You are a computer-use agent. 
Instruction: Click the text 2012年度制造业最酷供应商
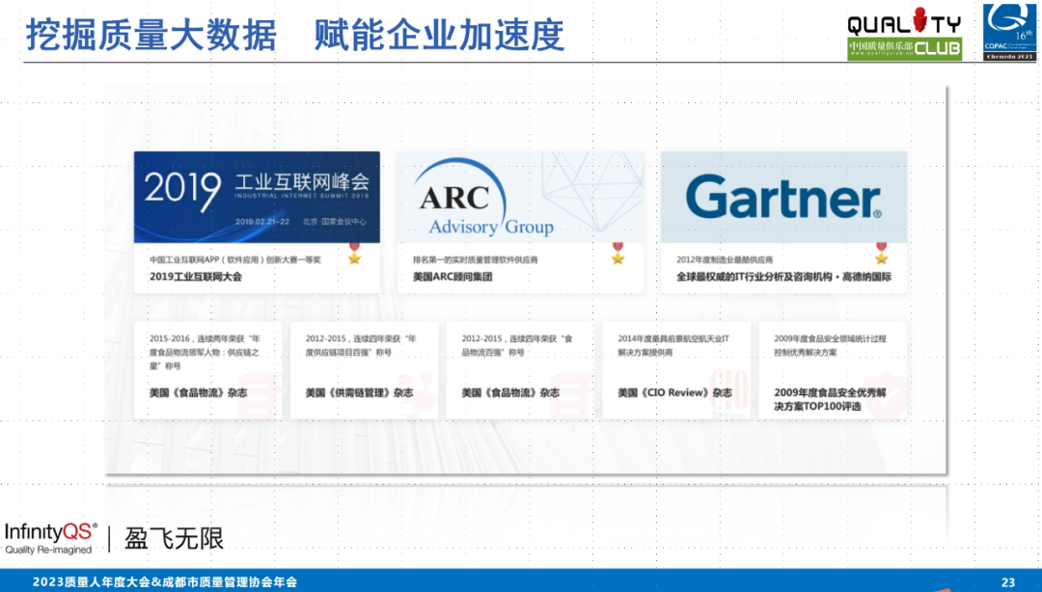(x=725, y=259)
